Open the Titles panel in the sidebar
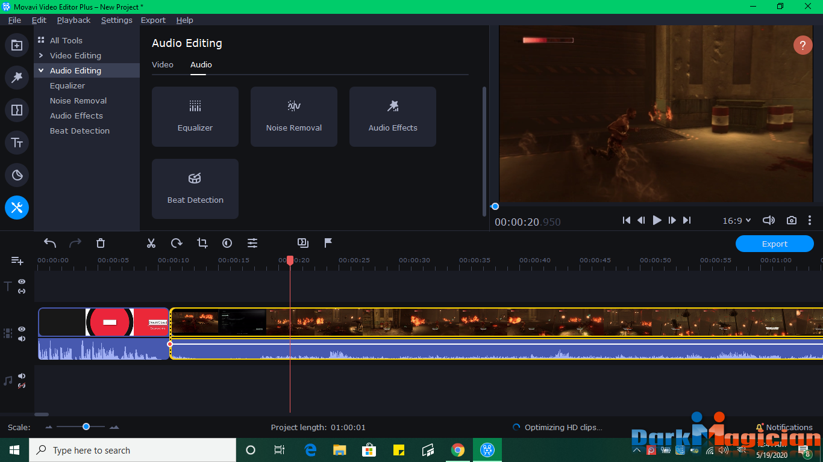This screenshot has width=823, height=462. [17, 143]
